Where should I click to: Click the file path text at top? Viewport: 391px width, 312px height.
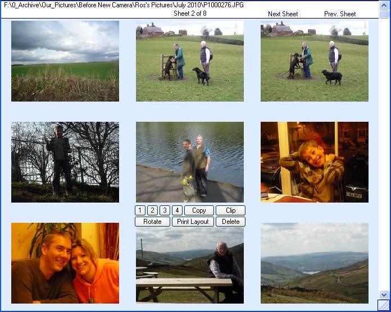tap(124, 5)
